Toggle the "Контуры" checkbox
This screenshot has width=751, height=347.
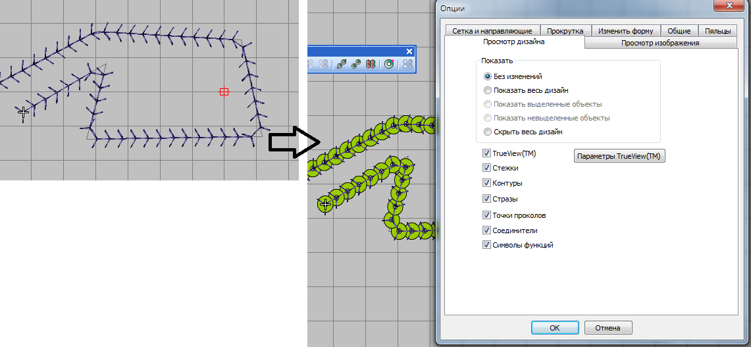[x=487, y=183]
